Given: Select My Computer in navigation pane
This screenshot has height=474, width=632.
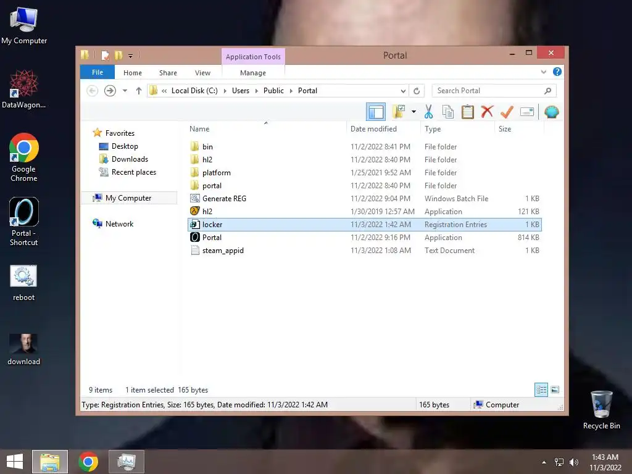Looking at the screenshot, I should [128, 198].
